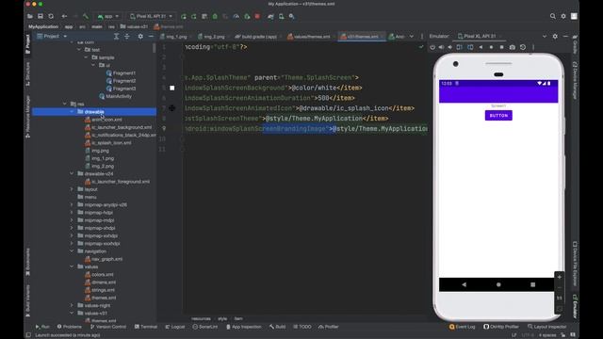Image resolution: width=603 pixels, height=339 pixels.
Task: Expand the mipmap-hdpi folder
Action: pyautogui.click(x=72, y=213)
